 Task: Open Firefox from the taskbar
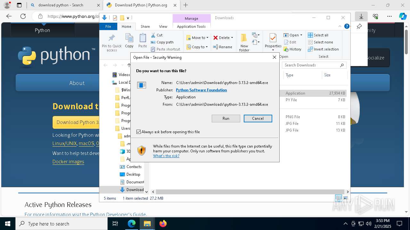coord(163,224)
